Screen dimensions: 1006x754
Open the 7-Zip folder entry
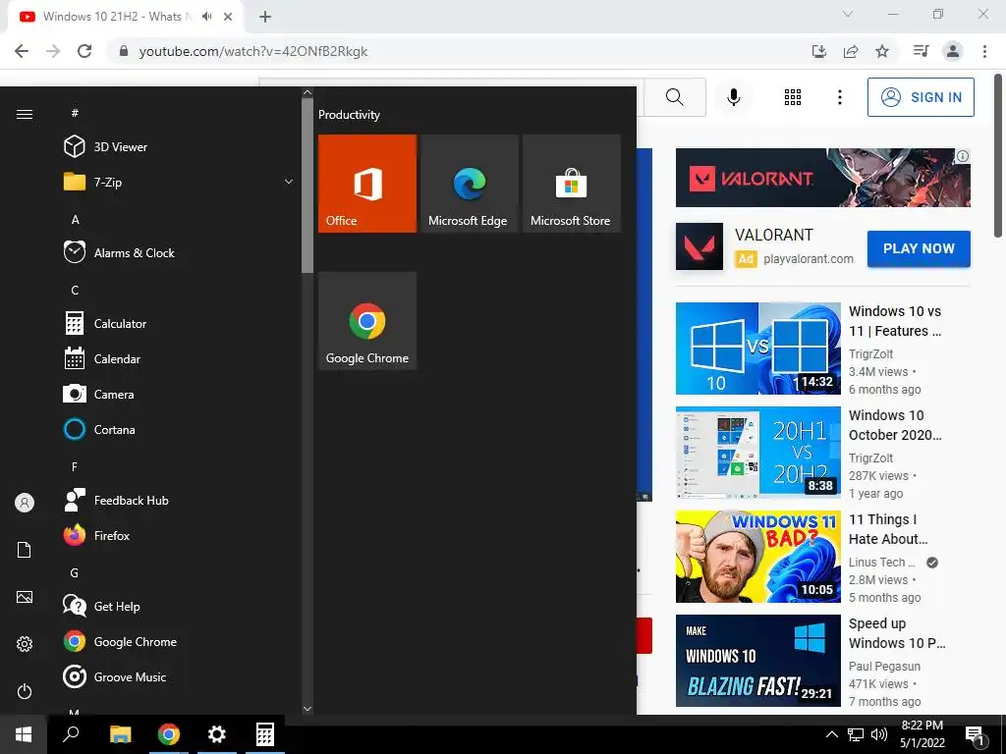pyautogui.click(x=179, y=182)
